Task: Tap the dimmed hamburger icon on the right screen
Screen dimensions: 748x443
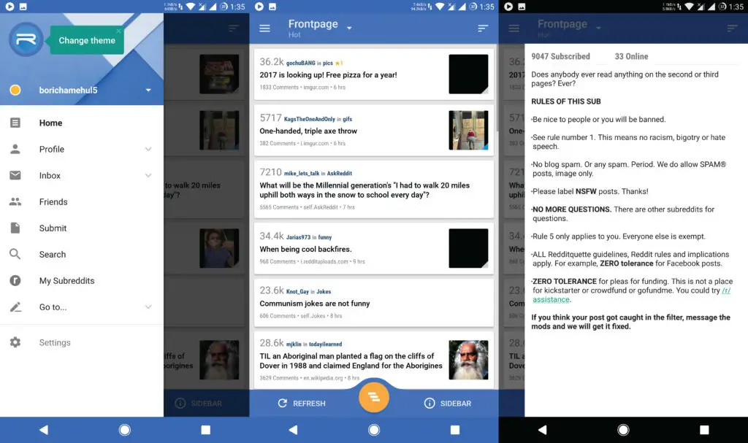Action: click(x=514, y=28)
